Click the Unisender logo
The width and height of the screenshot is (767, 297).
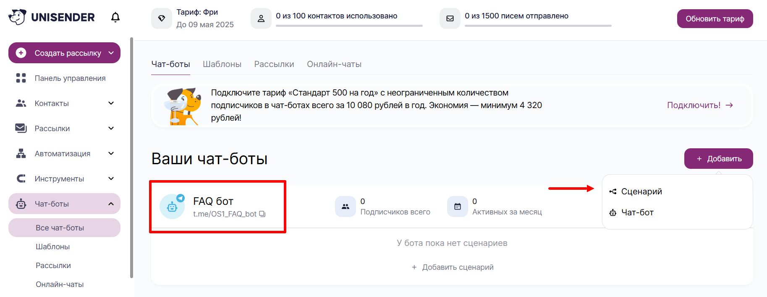52,17
